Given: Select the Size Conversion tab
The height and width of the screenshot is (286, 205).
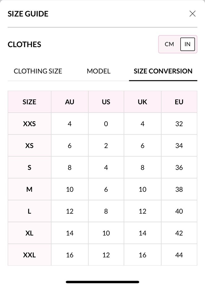Looking at the screenshot, I should click(x=163, y=71).
